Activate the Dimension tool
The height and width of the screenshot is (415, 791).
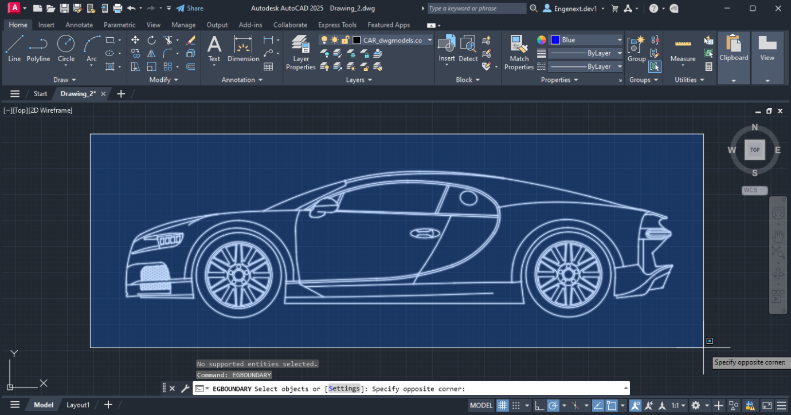point(244,49)
